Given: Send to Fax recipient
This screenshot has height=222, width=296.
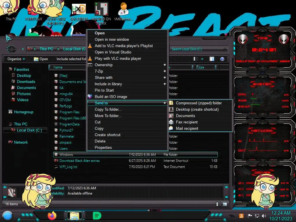Looking at the screenshot, I should point(200,122).
